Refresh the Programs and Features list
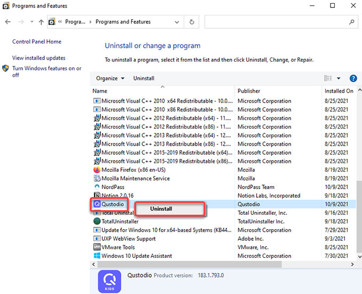This screenshot has height=294, width=362. [192, 22]
